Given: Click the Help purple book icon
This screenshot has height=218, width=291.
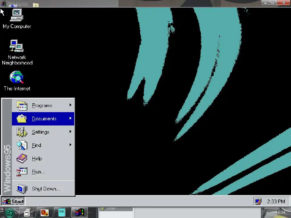Looking at the screenshot, I should pos(22,158).
